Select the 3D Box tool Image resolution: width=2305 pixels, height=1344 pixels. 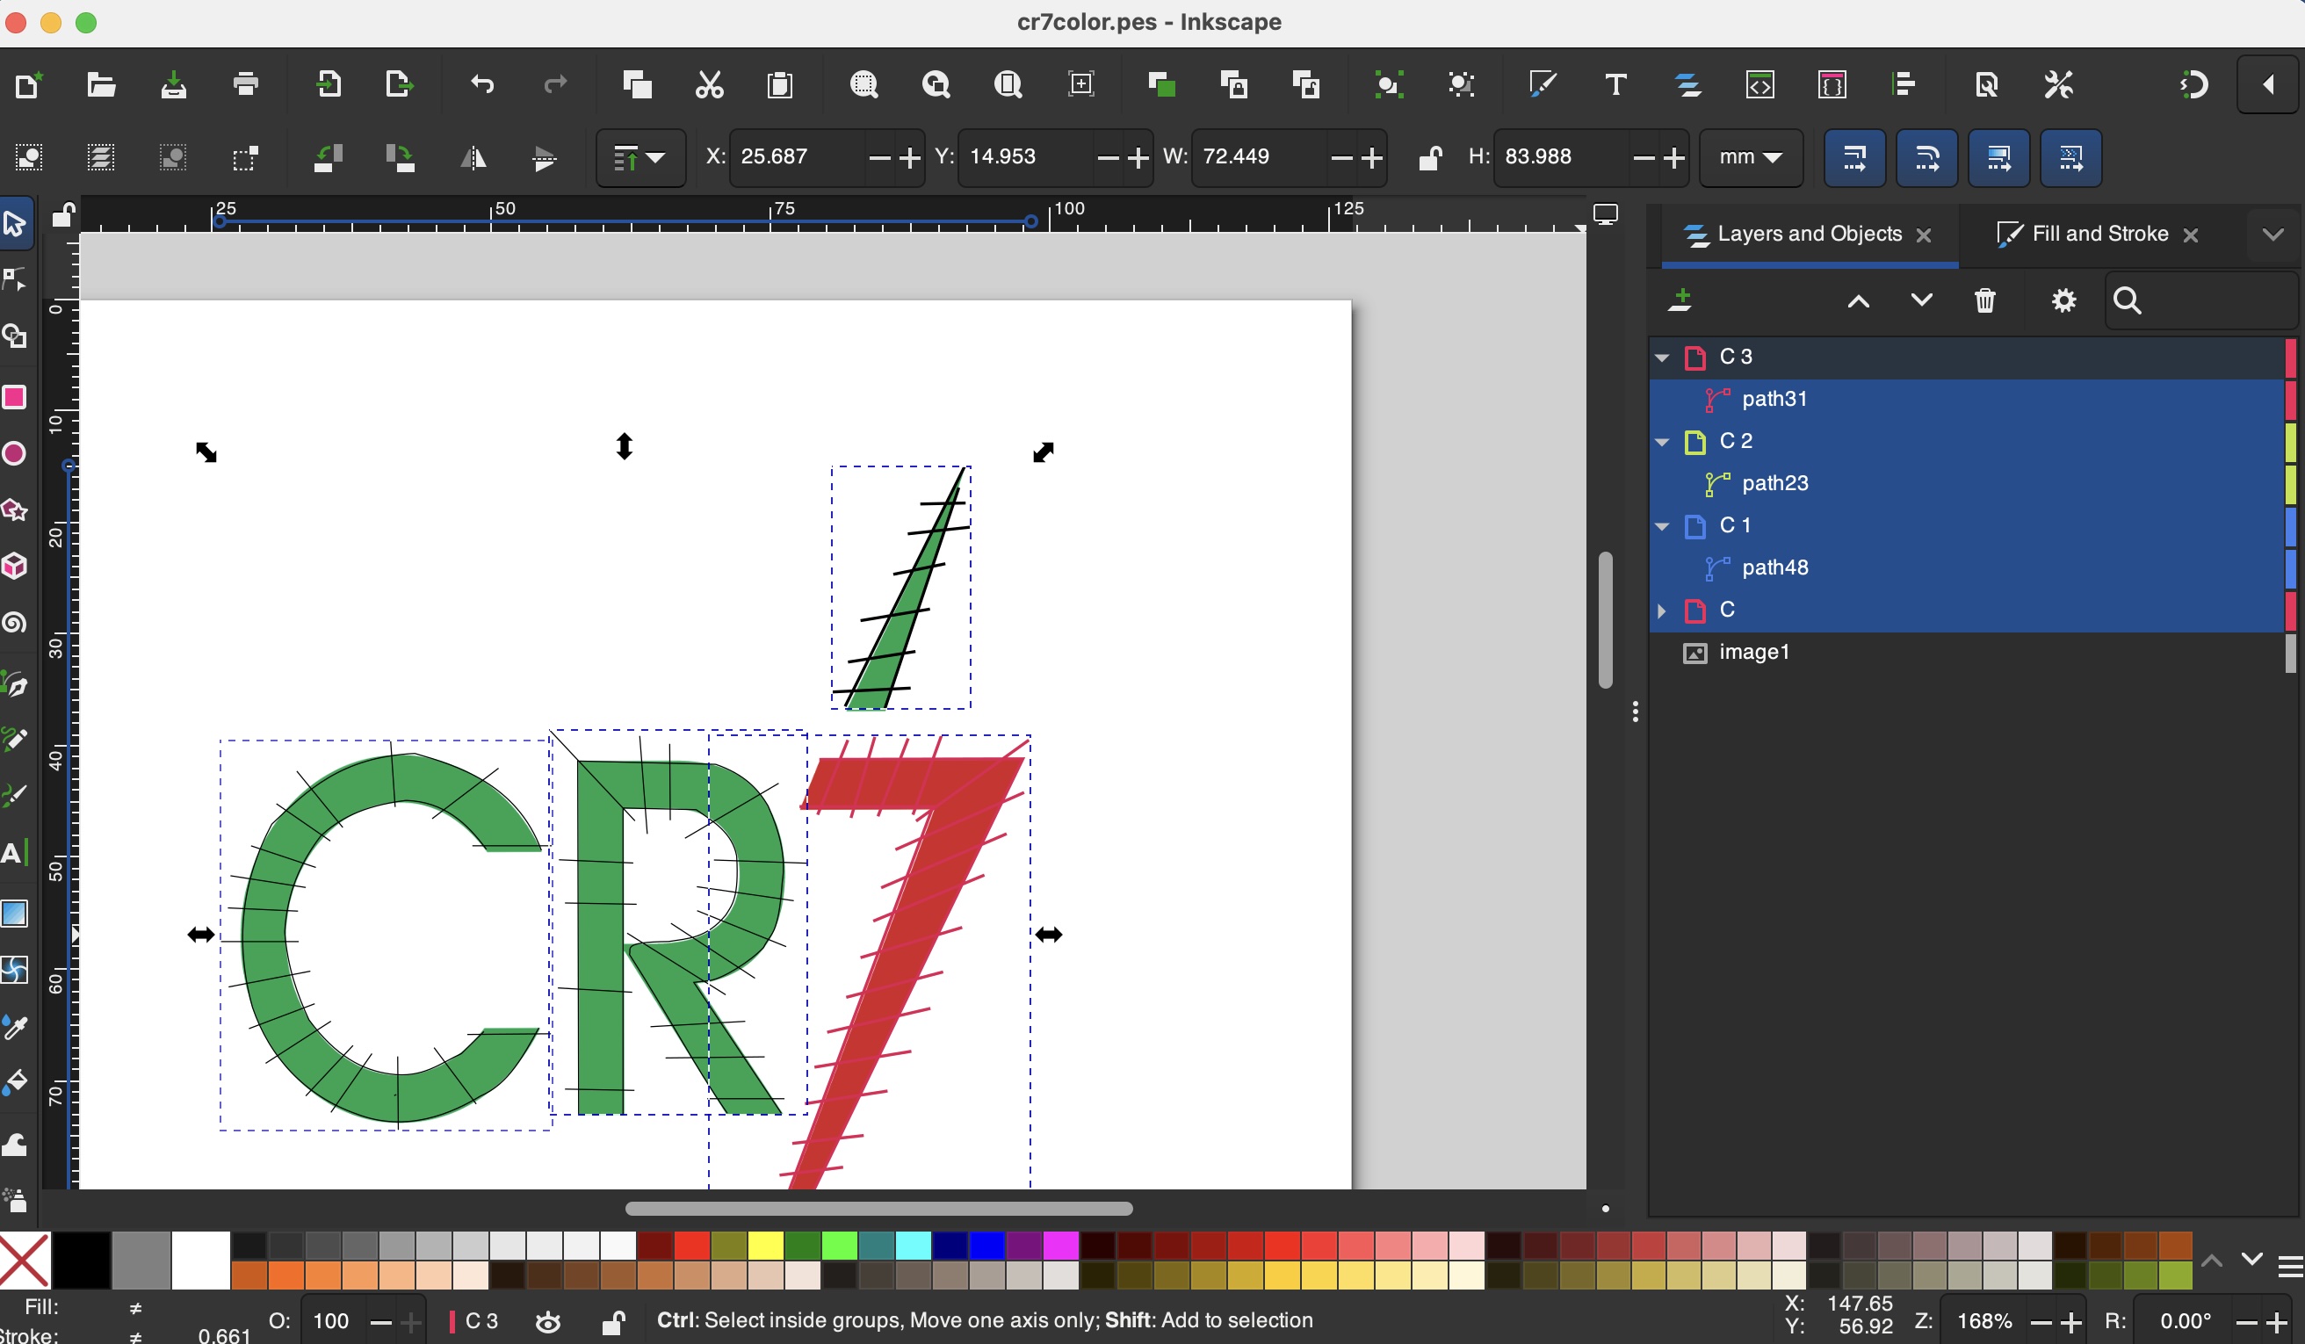[x=15, y=567]
